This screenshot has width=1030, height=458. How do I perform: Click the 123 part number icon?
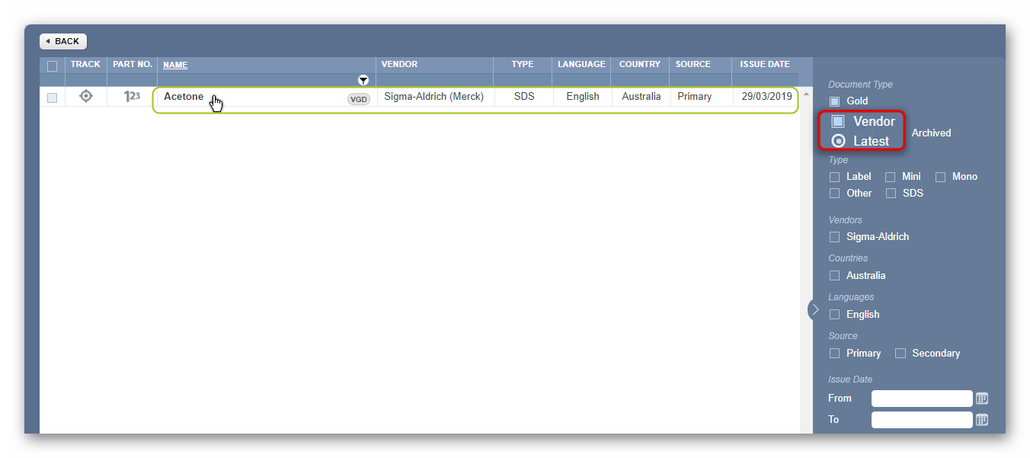131,96
